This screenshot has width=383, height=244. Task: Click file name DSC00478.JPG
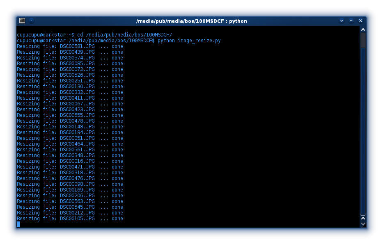click(77, 121)
